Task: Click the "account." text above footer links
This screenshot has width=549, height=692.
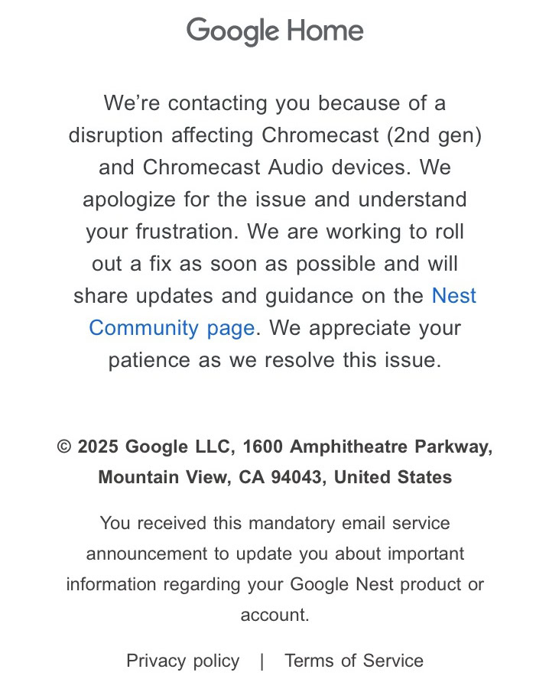Action: coord(274,615)
